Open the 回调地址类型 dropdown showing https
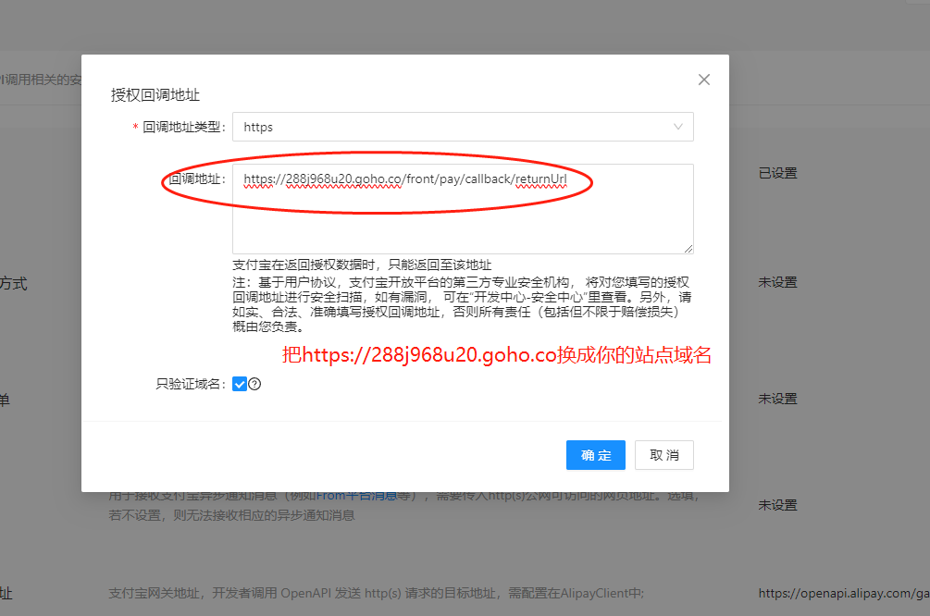 (x=462, y=127)
